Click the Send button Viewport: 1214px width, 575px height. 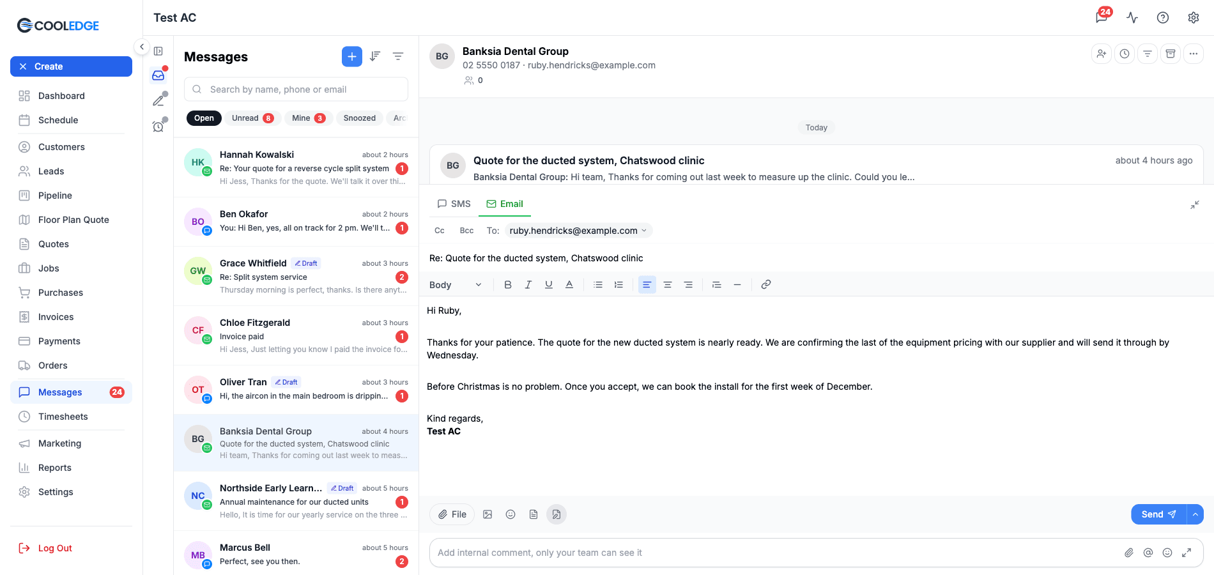(x=1159, y=514)
